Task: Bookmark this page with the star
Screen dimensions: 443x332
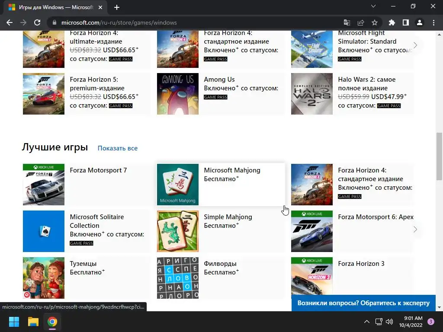Action: tap(375, 22)
